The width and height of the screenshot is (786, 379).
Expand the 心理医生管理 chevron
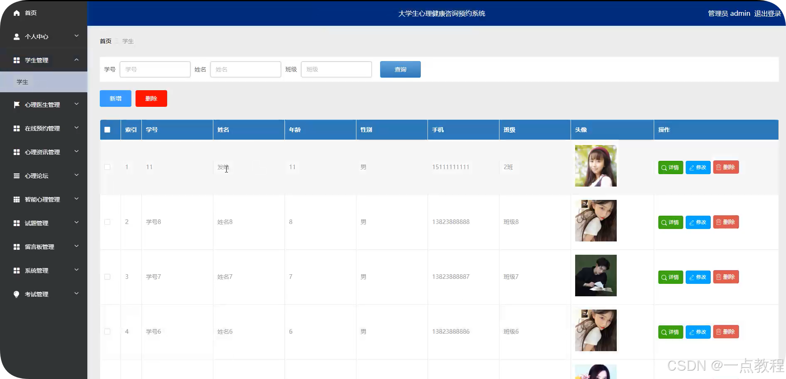(77, 104)
